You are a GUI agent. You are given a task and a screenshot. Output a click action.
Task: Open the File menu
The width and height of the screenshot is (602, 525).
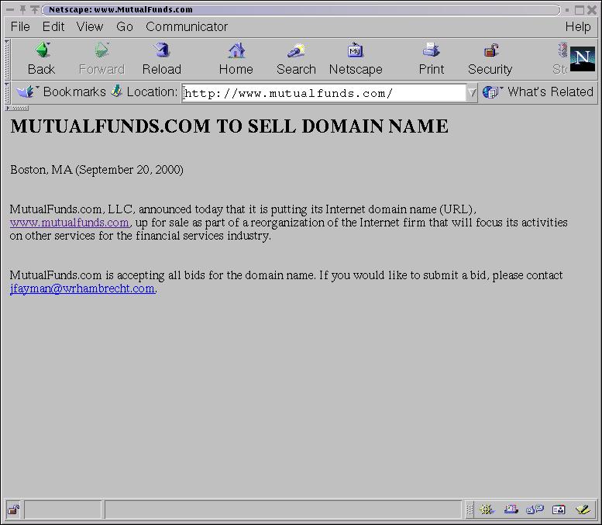[x=20, y=26]
